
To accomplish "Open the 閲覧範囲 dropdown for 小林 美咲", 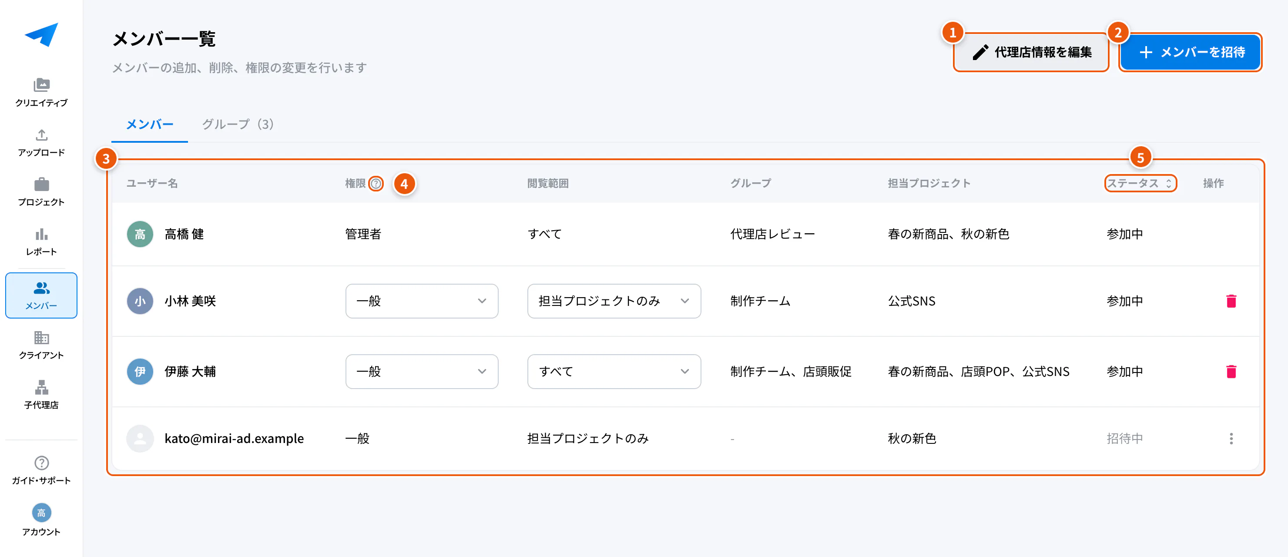I will click(x=614, y=301).
